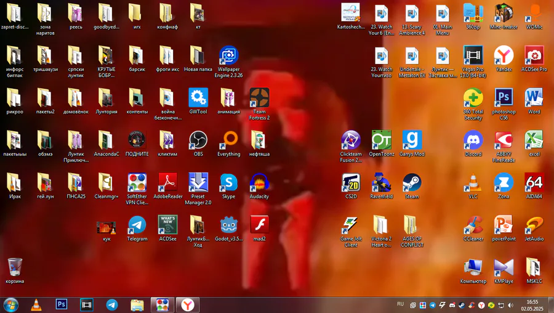
Task: Open the Компьютер desktop icon
Action: tap(473, 267)
